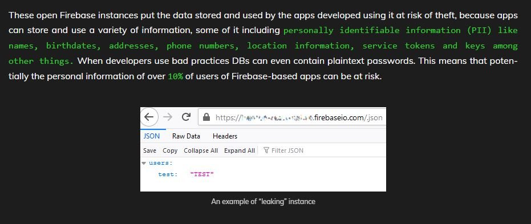The height and width of the screenshot is (224, 531).
Task: Click the green 10% highlighted text
Action: coord(176,76)
